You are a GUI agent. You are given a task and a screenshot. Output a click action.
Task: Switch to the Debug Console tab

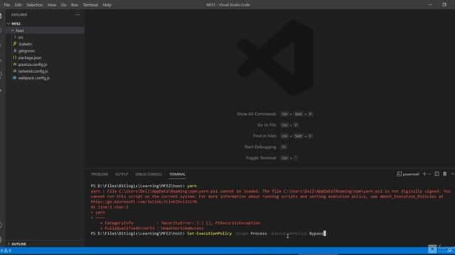click(149, 174)
